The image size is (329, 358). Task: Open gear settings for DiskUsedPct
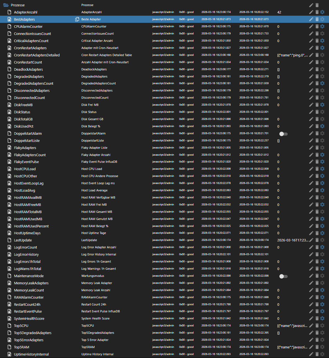point(322,126)
